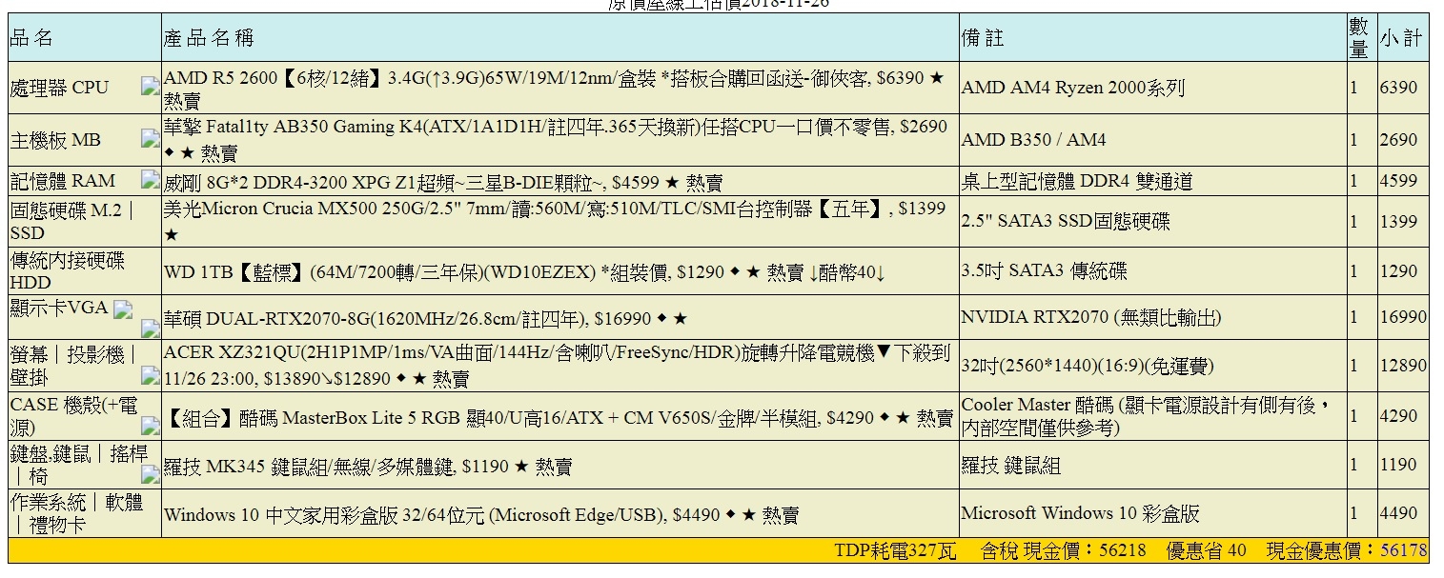Image resolution: width=1444 pixels, height=578 pixels.
Task: Select the 處理器 CPU category label
Action: click(60, 88)
